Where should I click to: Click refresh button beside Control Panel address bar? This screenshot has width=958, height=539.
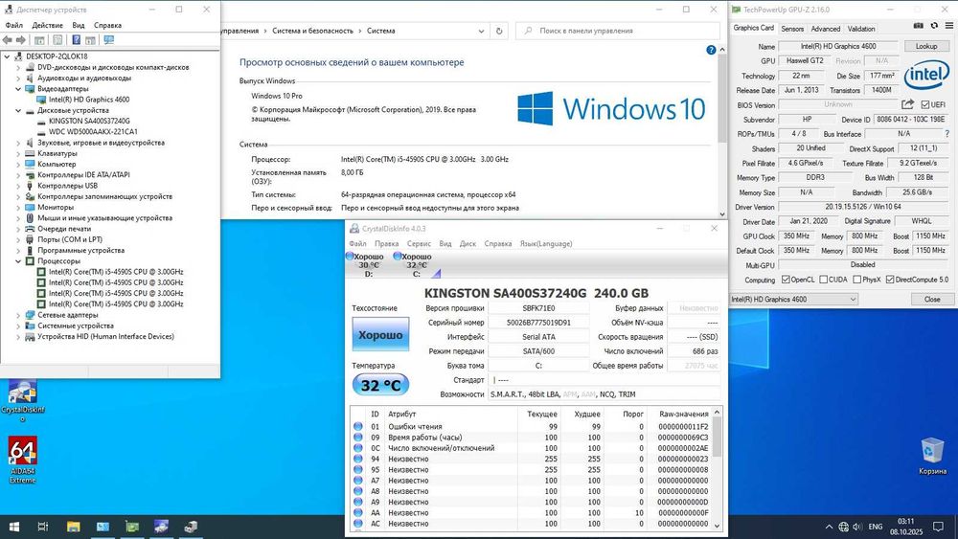point(499,31)
